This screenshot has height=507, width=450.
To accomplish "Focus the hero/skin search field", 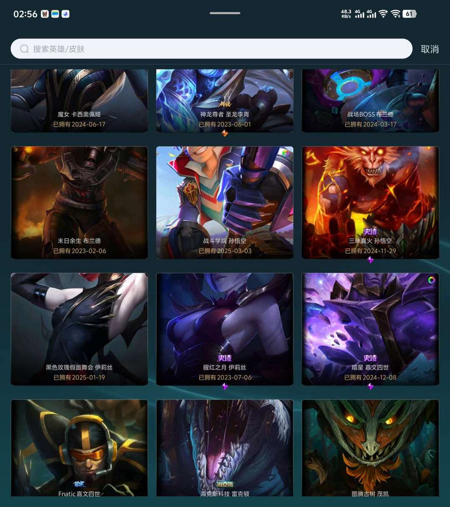I will tap(211, 49).
